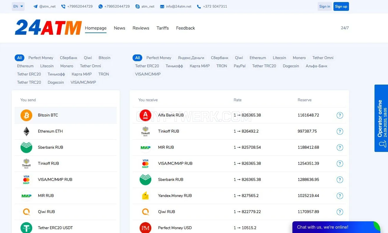Click the Qiwi icon in You receive list
Viewport: 388px width, 233px height.
pyautogui.click(x=145, y=212)
